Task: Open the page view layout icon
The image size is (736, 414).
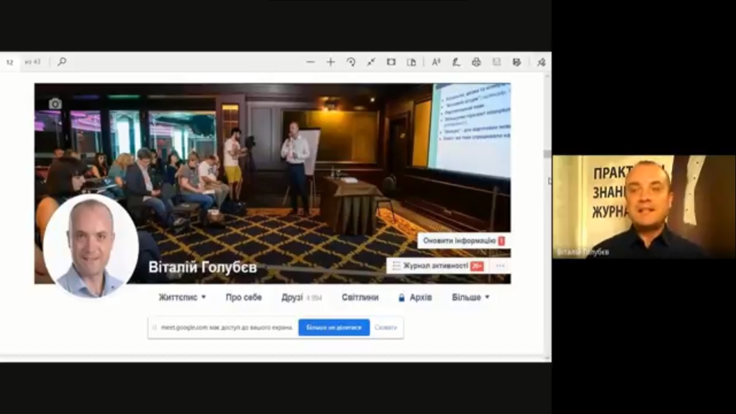Action: click(411, 62)
